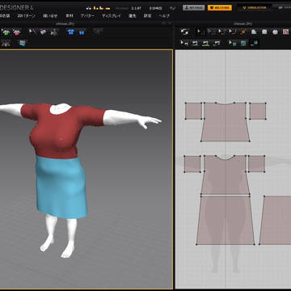Click the pink garment icon in 3D toolbar
Image resolution: width=291 pixels, height=291 pixels.
17,32
